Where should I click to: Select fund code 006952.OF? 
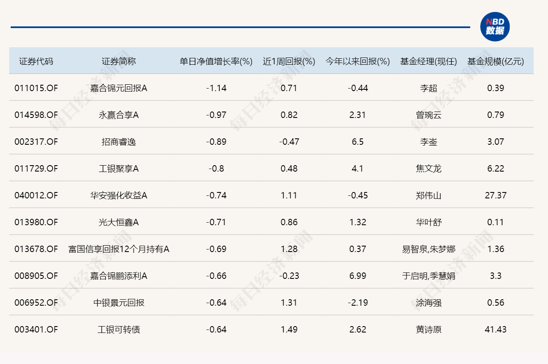tap(36, 303)
